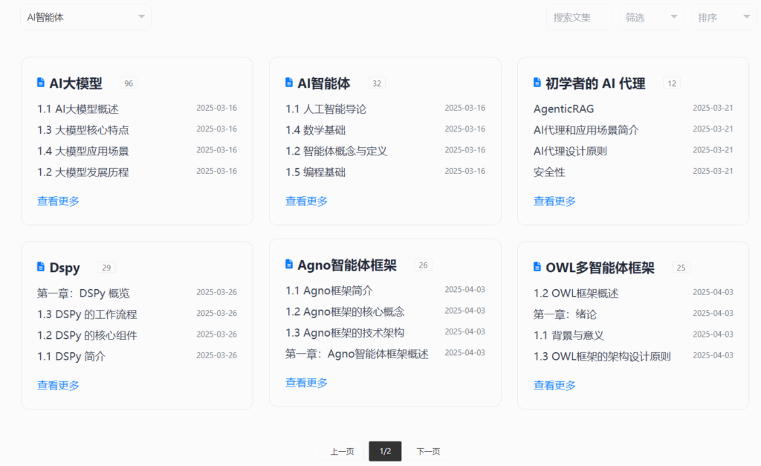This screenshot has width=761, height=466.
Task: Open the AI智能体 category dropdown
Action: coord(85,17)
